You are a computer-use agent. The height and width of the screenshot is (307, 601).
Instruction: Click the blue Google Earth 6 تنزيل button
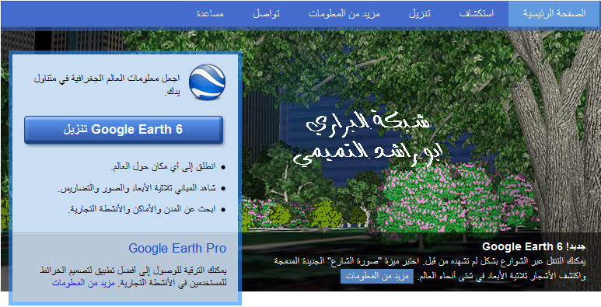tap(124, 130)
